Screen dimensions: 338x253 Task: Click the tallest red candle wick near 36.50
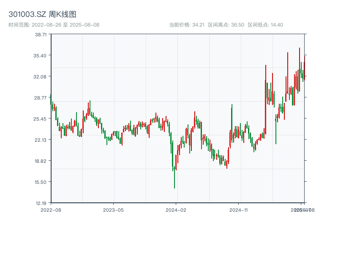coord(300,51)
